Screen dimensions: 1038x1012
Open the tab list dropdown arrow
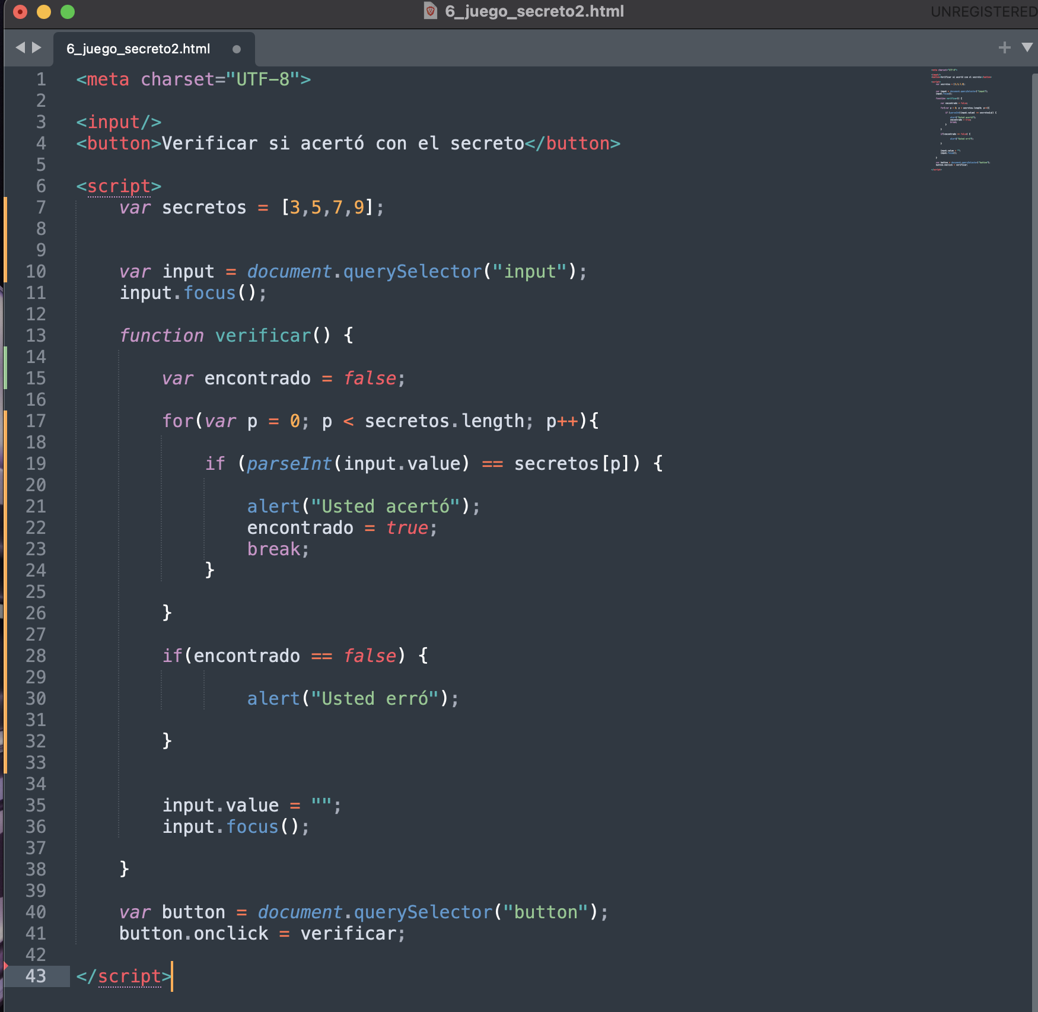tap(1027, 47)
